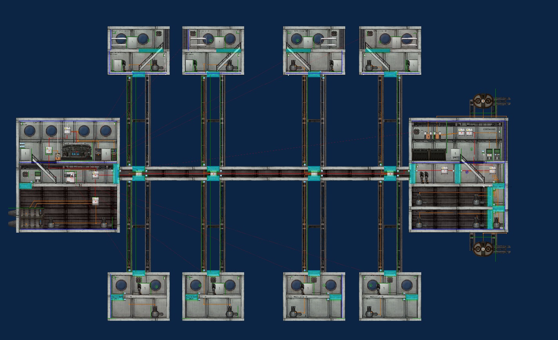
Task: Click the pump in the top-left pod
Action: tap(155, 67)
